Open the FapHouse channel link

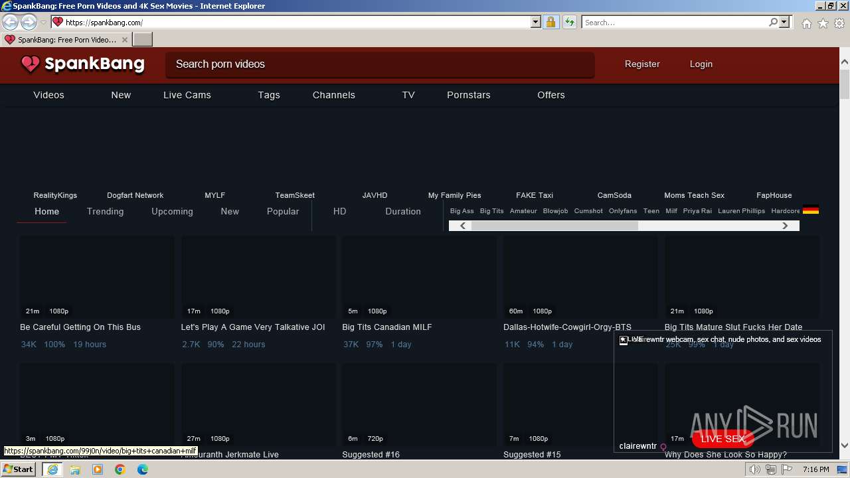click(x=774, y=195)
